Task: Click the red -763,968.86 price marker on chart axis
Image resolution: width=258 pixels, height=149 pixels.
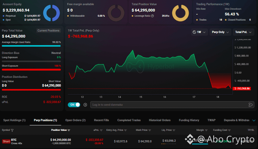Action: click(242, 88)
